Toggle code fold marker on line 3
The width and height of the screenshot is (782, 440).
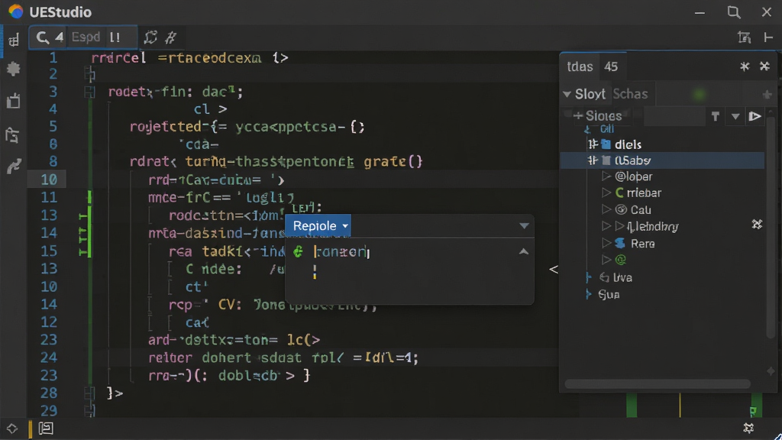[90, 92]
